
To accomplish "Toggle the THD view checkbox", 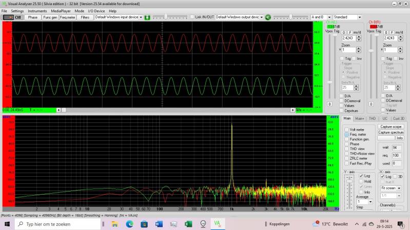I will pyautogui.click(x=347, y=149).
